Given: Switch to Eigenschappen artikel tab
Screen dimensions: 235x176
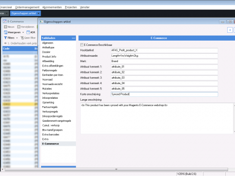Looking at the screenshot, I should point(23,13).
